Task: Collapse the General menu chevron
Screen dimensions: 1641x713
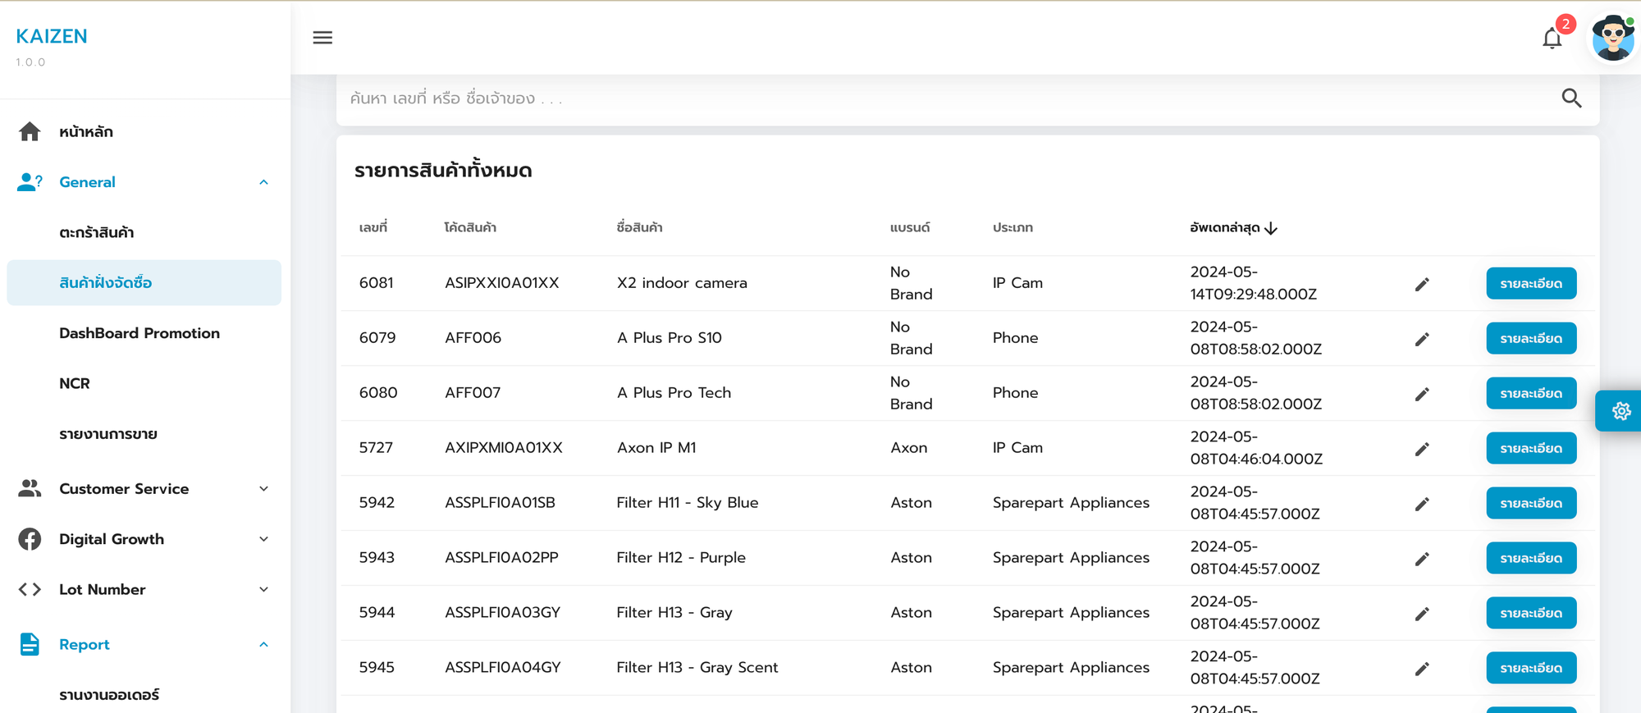Action: [263, 182]
